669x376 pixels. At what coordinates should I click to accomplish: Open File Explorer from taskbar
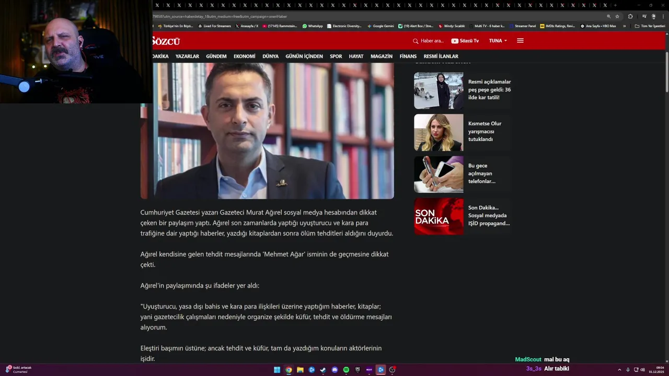(x=300, y=370)
